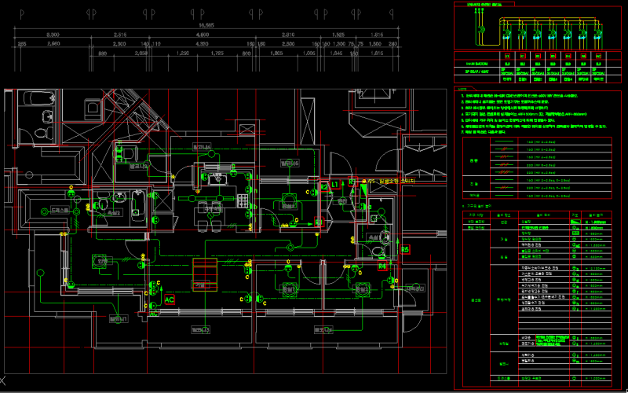Viewport: 628px width, 393px height.
Task: Click the red AC box label
Action: [x=170, y=299]
